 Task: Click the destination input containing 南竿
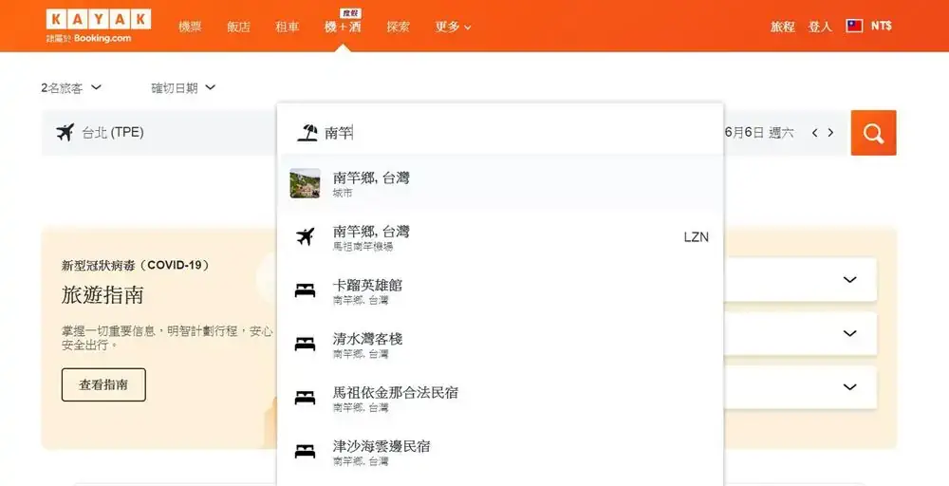512,133
